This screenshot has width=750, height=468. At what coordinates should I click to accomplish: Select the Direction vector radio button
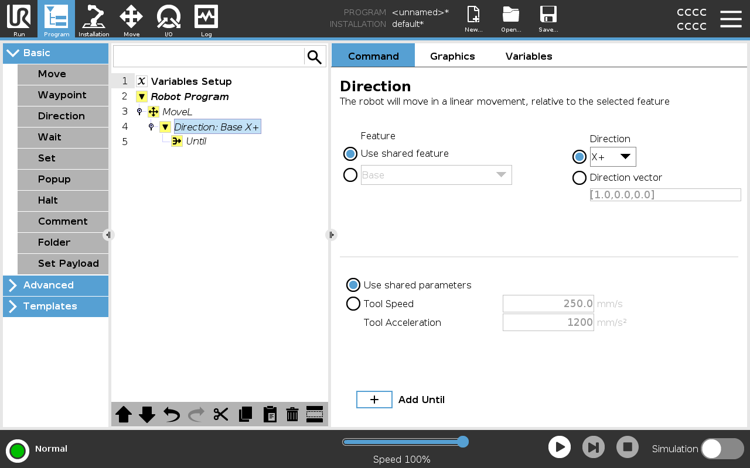click(579, 178)
